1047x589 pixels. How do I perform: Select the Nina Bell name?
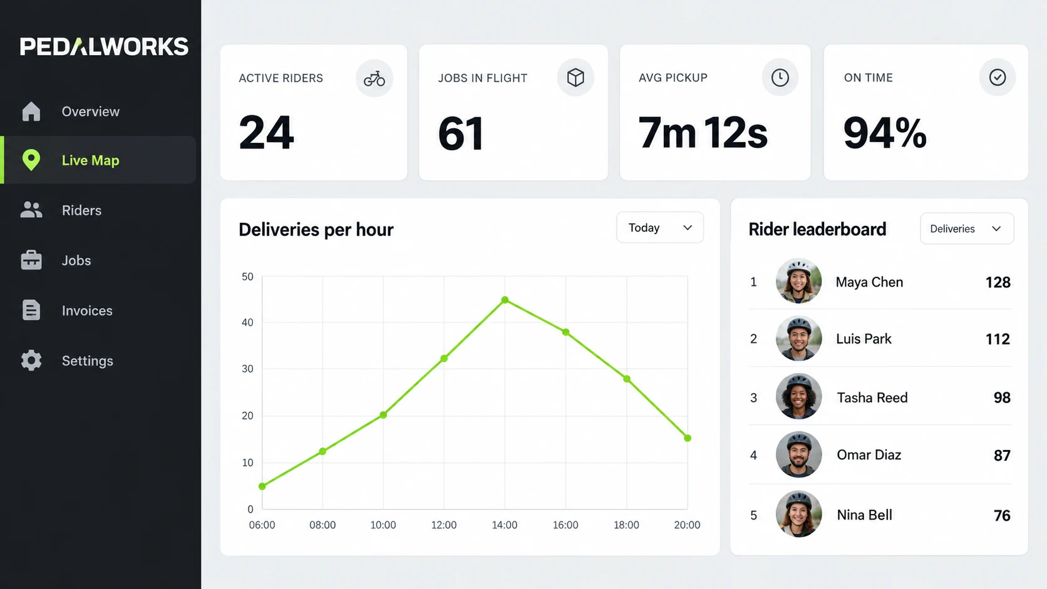[x=865, y=515]
